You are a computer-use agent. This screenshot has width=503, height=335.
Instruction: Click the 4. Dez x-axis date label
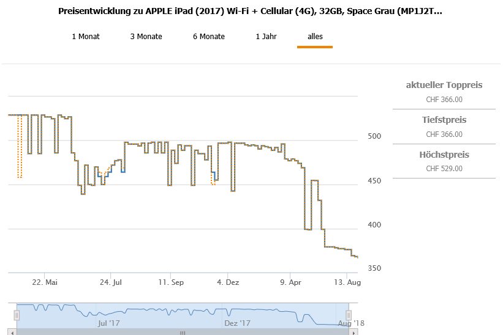[228, 282]
